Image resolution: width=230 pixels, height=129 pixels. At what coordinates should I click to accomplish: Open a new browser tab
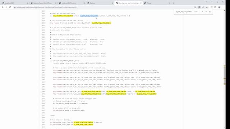(174, 3)
